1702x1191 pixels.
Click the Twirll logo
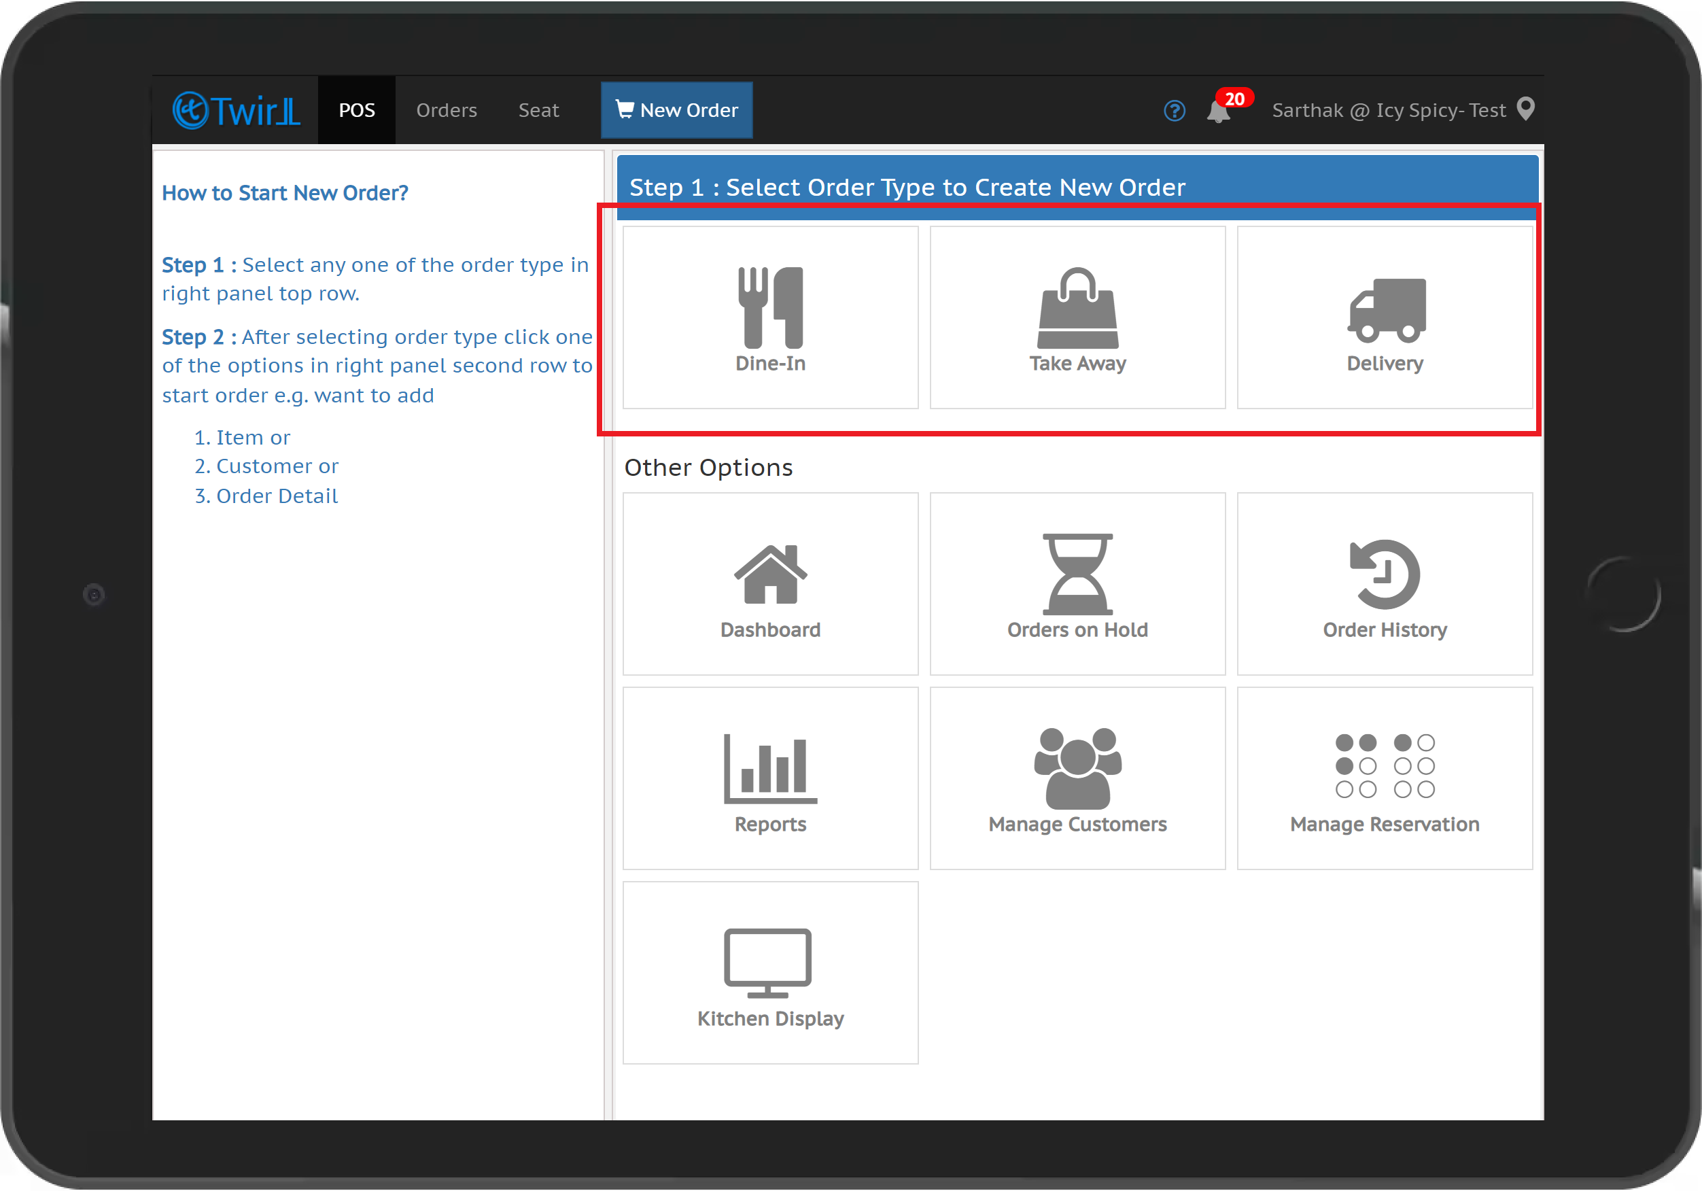[x=237, y=111]
